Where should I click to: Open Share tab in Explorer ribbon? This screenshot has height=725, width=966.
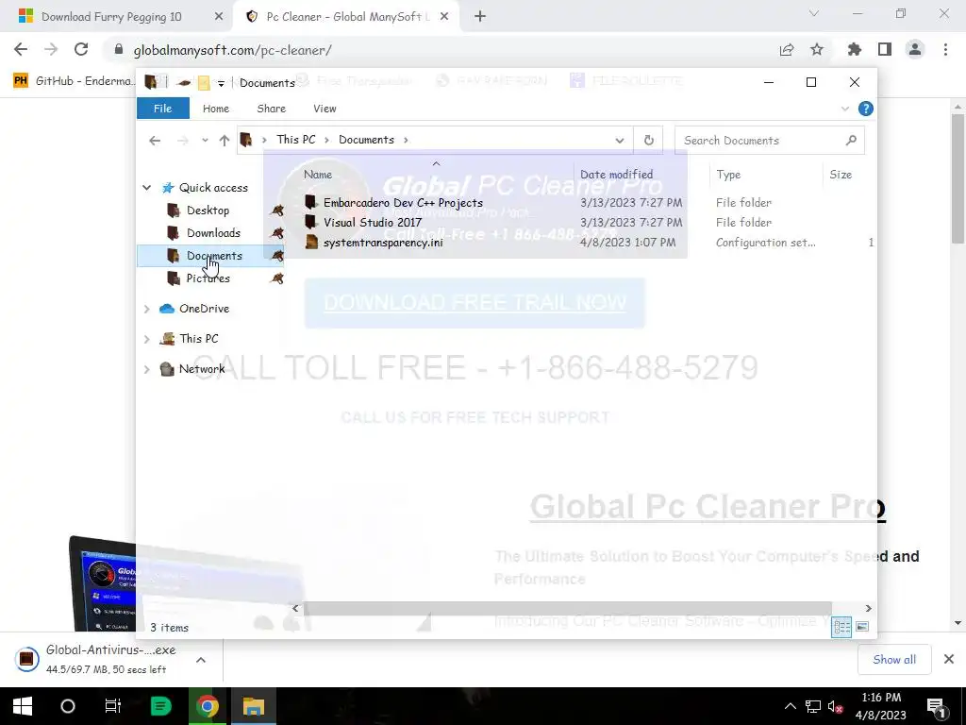point(271,109)
